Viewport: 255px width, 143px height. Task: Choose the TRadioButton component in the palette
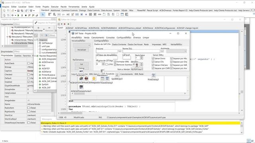click(86, 14)
